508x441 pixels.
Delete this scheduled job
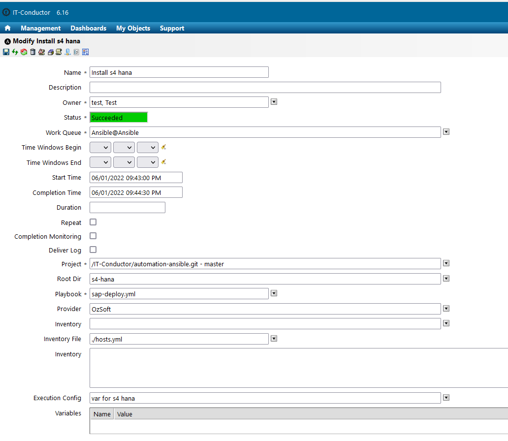pos(32,52)
